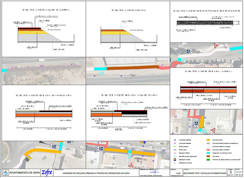This screenshot has width=244, height=178.
Task: Click the T12 section label on map
Action: 44,158
